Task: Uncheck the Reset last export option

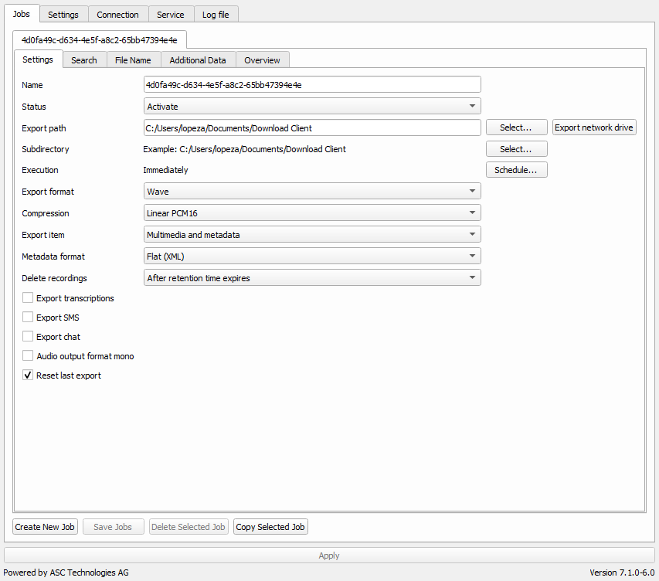Action: point(29,375)
